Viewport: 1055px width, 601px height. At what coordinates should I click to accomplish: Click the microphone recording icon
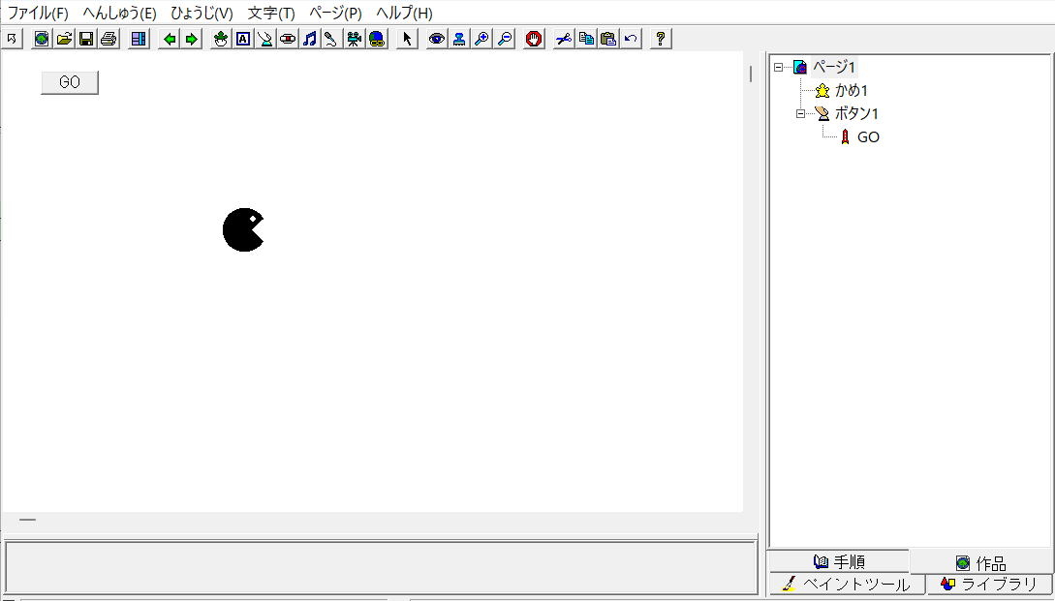click(331, 39)
